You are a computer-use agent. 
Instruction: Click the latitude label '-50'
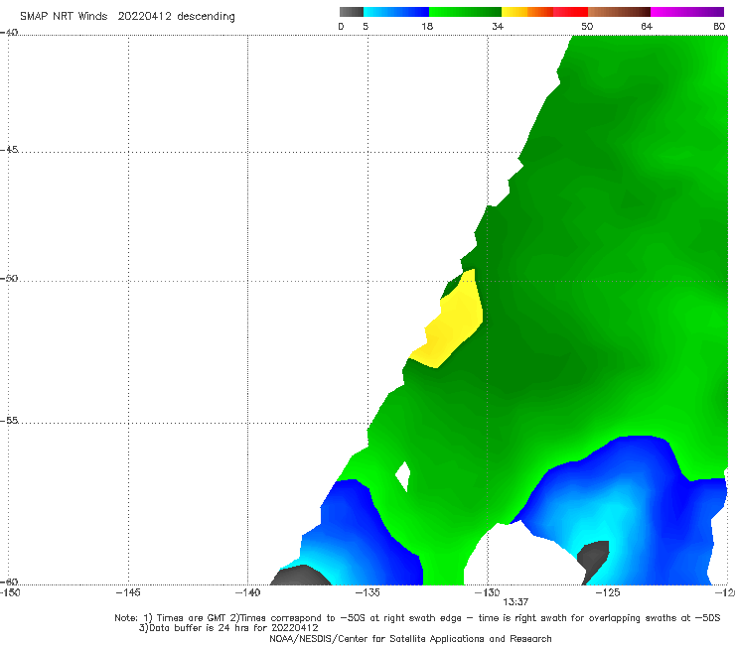9,278
